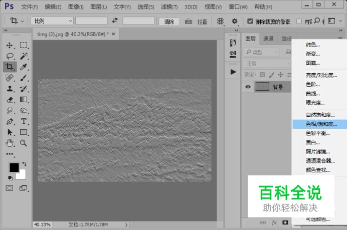Open the 正常 blend mode dropdown
This screenshot has height=230, width=347.
[267, 64]
